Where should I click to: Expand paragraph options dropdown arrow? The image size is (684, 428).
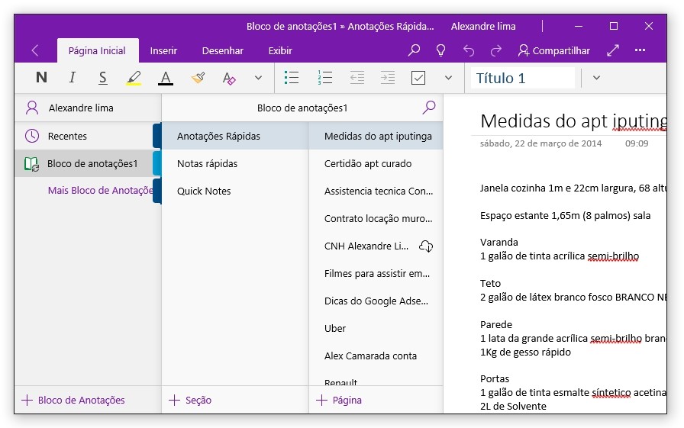pyautogui.click(x=448, y=78)
